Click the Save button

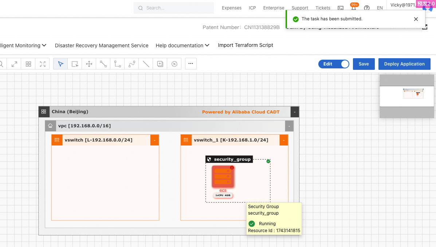point(364,64)
